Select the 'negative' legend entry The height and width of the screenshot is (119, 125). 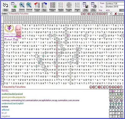tap(6, 116)
